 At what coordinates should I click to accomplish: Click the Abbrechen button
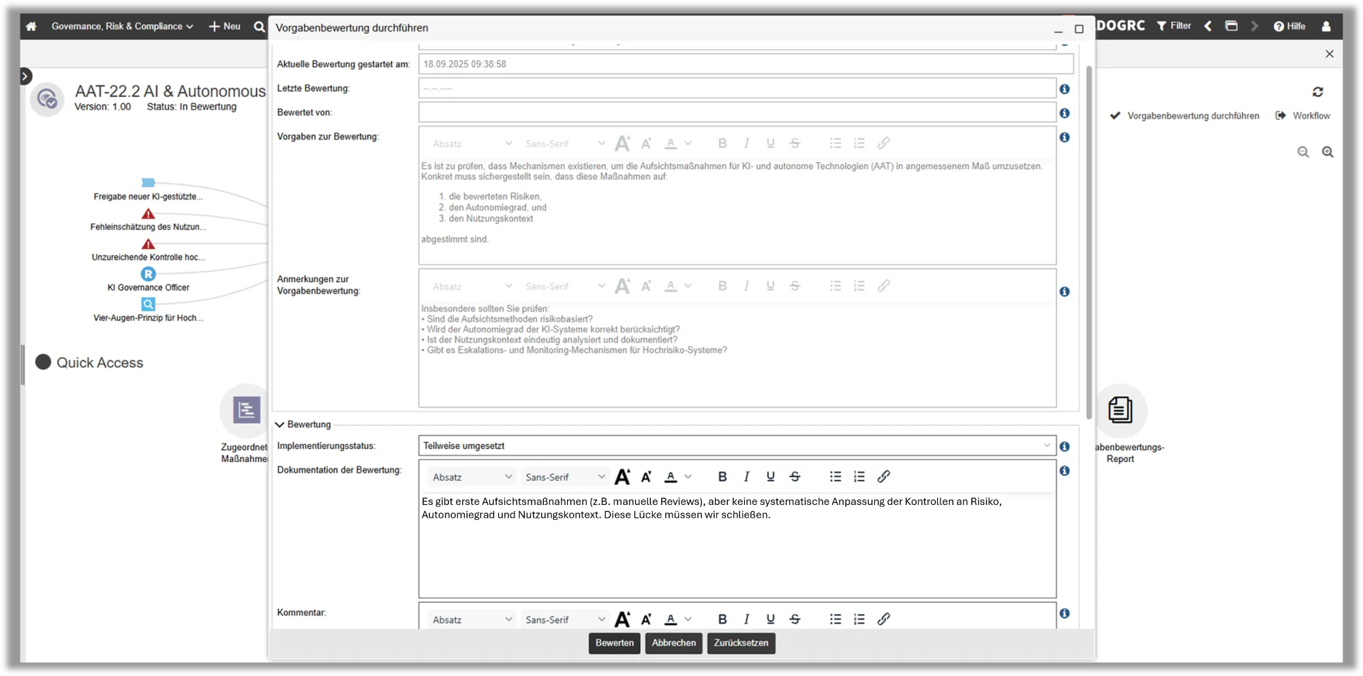coord(673,643)
